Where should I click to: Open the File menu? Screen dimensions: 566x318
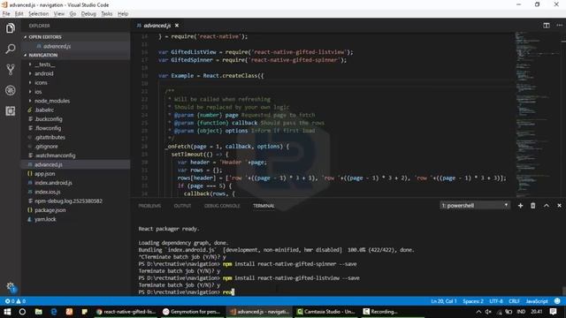coord(6,14)
